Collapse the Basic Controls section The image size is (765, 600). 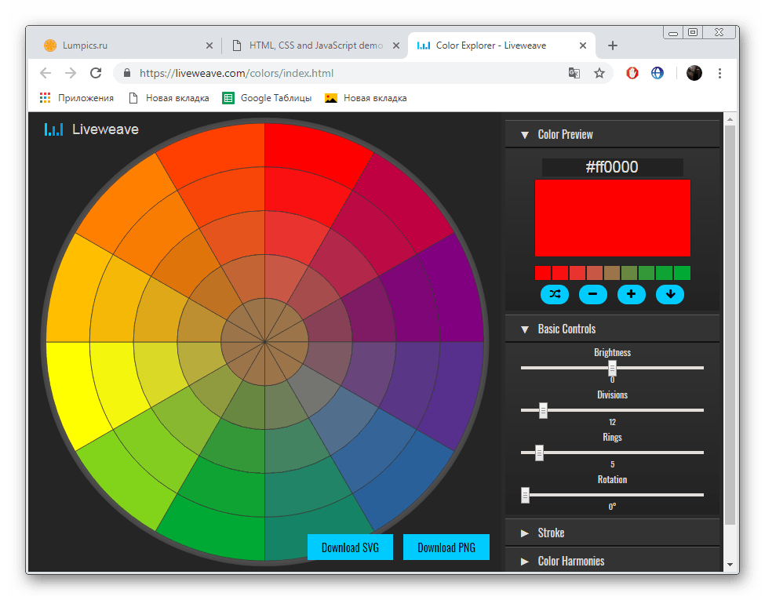[525, 329]
